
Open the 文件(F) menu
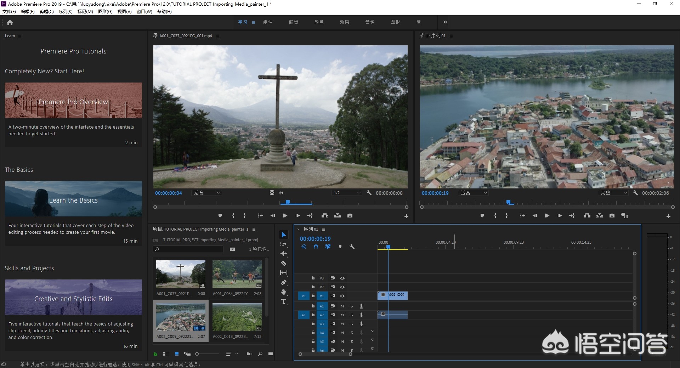click(9, 11)
